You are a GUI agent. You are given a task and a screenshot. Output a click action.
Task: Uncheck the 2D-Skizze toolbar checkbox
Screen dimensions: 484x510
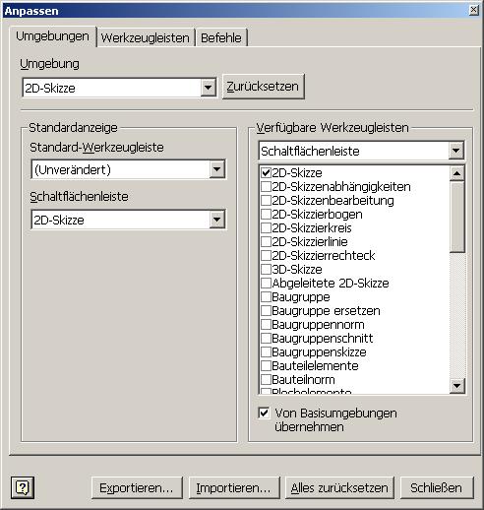tap(266, 173)
